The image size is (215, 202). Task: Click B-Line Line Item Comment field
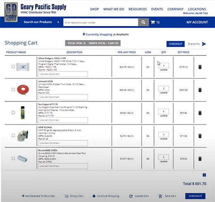pos(63,166)
